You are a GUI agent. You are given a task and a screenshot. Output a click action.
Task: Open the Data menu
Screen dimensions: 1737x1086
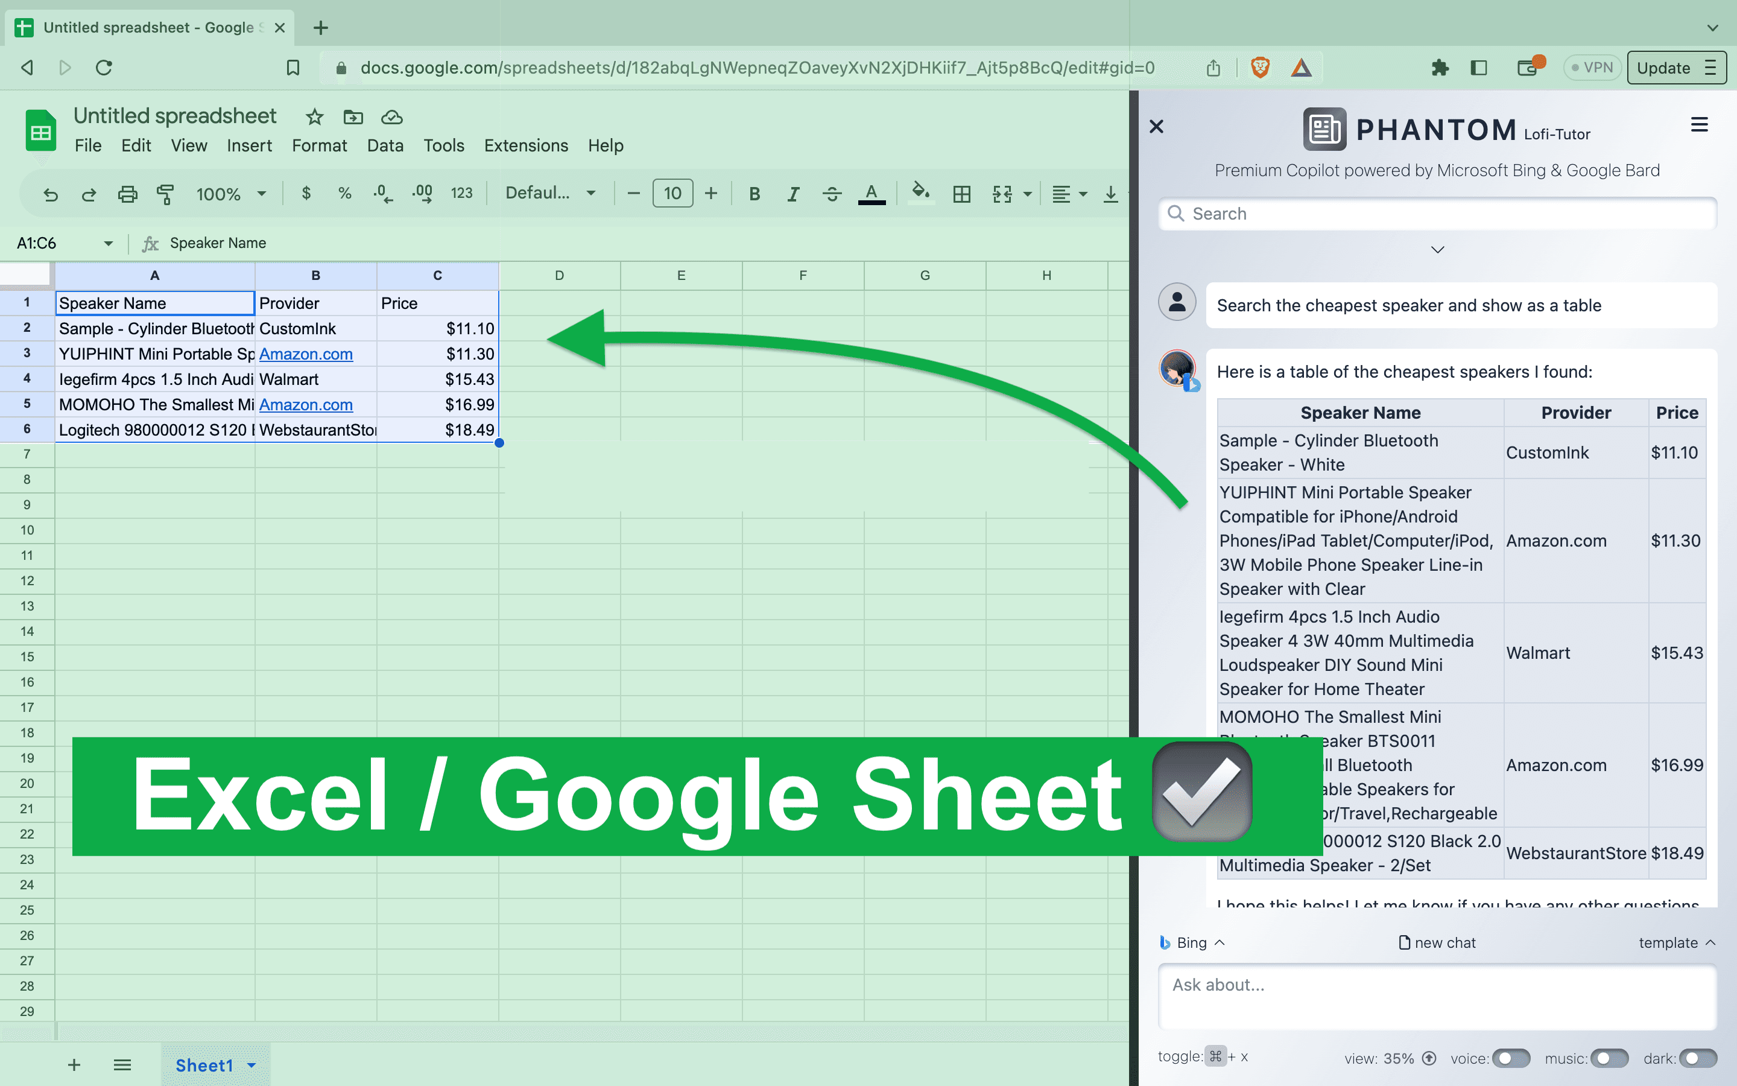click(x=385, y=146)
